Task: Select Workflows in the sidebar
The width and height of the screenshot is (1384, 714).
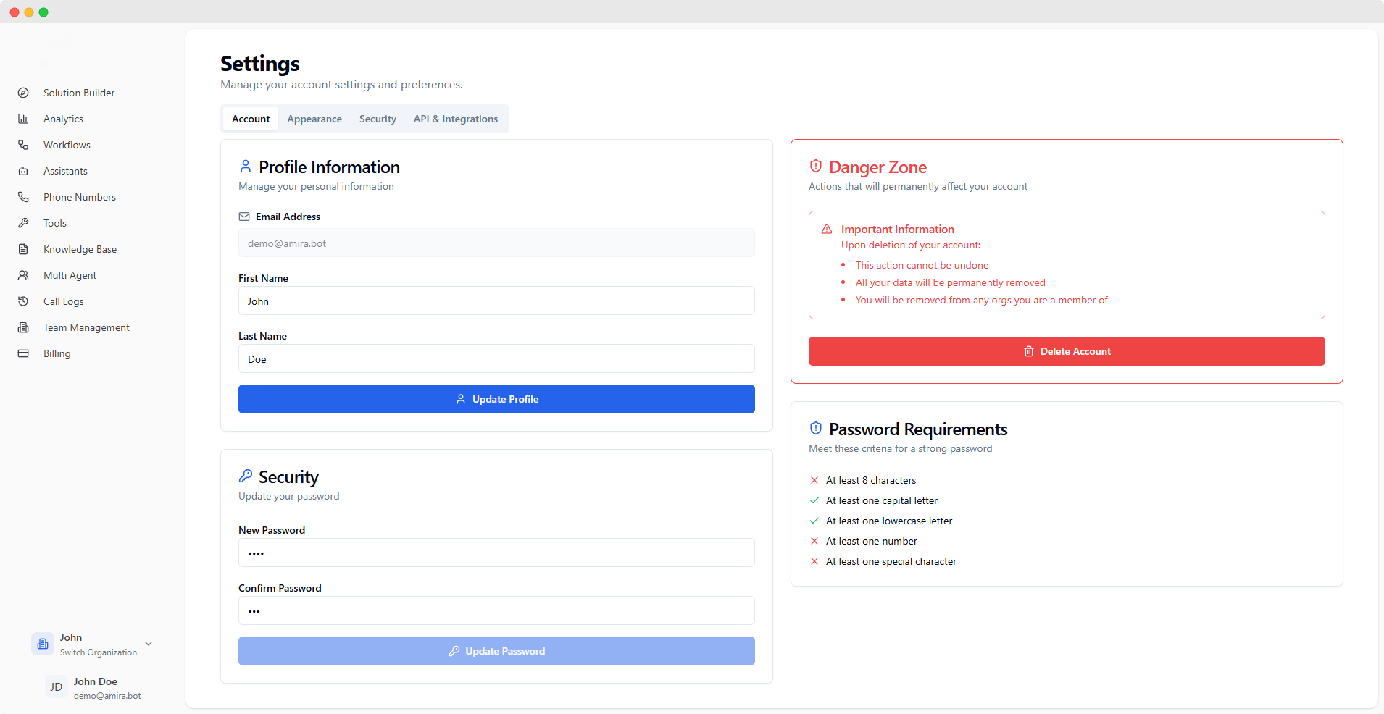Action: point(66,144)
